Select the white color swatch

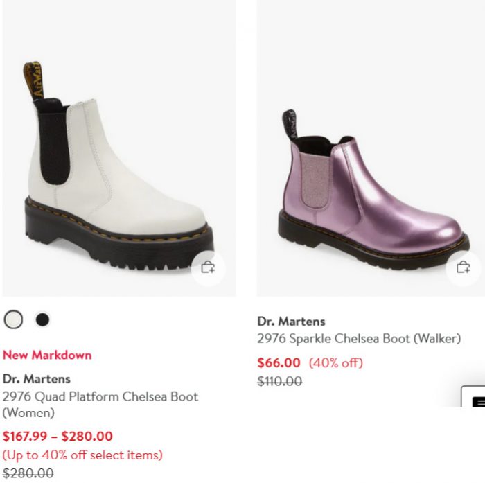(x=13, y=319)
